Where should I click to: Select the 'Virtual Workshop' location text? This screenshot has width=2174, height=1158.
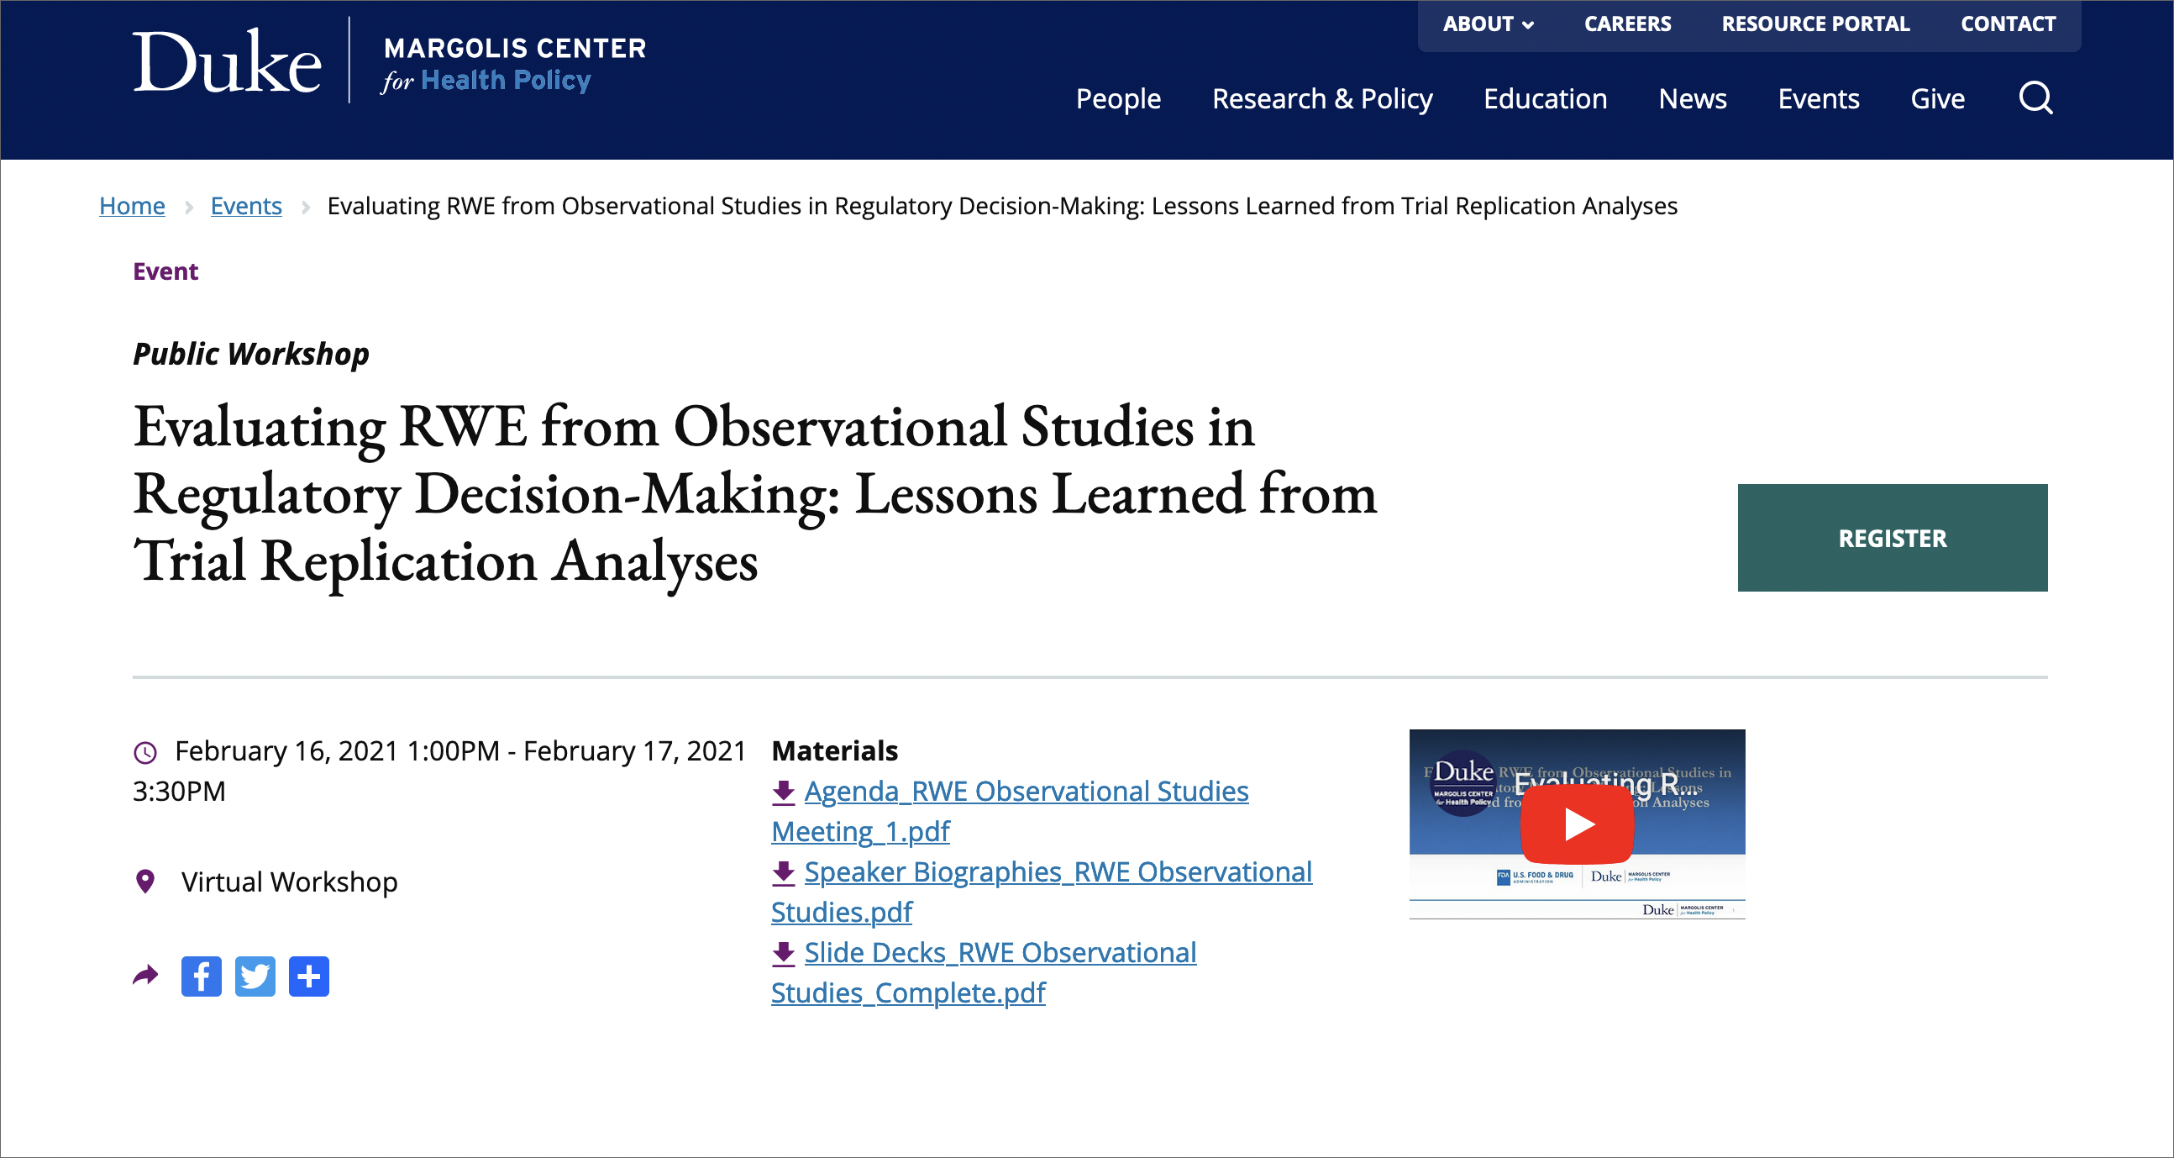click(x=290, y=882)
